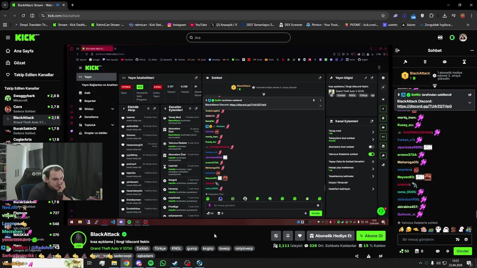This screenshot has height=268, width=477.
Task: Click the 'Abone Ol' subscribe button
Action: (371, 236)
